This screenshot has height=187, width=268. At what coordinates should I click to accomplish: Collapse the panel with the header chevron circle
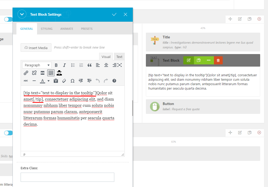(22, 14)
